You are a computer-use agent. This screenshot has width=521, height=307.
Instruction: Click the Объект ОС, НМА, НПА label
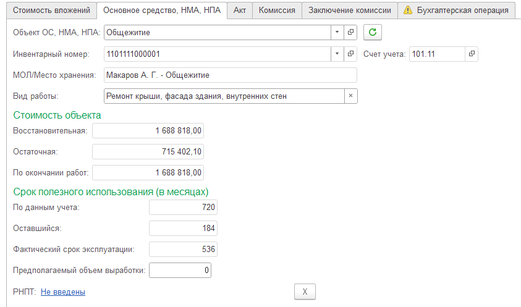(x=56, y=32)
